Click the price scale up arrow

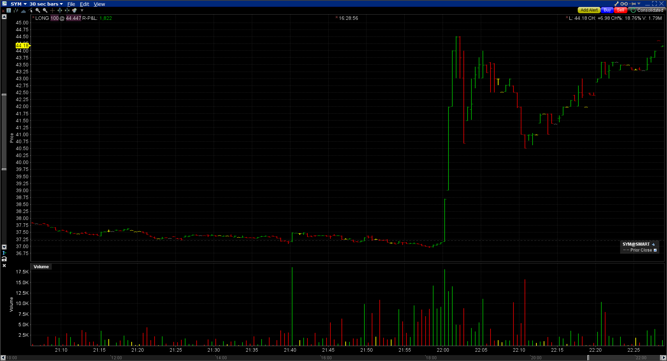pos(4,17)
